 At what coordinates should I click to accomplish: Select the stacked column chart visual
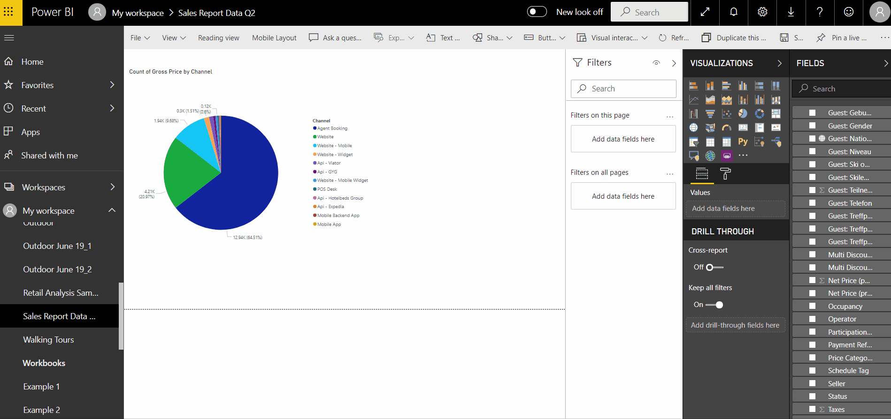[x=710, y=85]
